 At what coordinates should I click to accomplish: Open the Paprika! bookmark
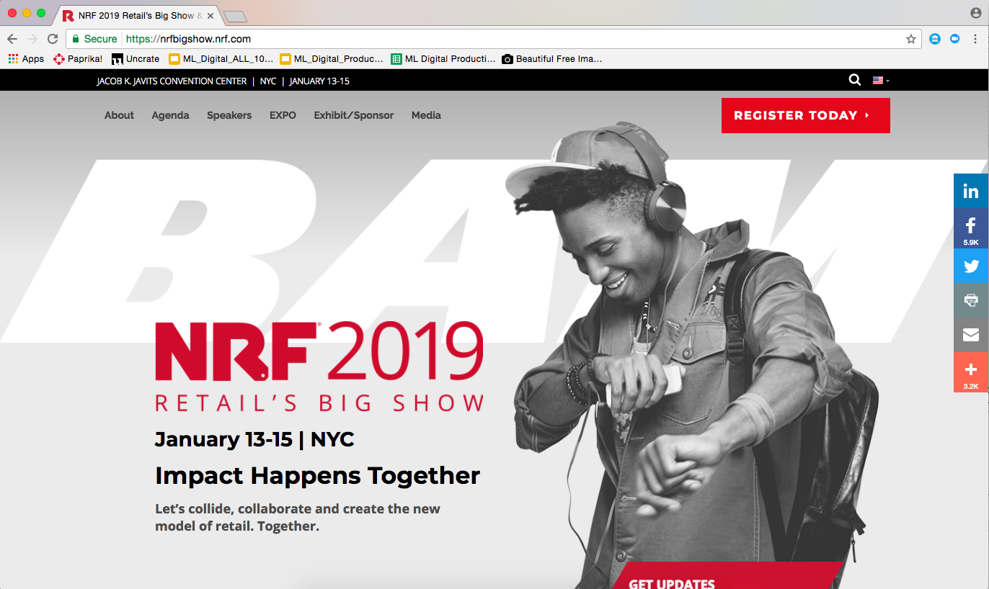tap(78, 59)
